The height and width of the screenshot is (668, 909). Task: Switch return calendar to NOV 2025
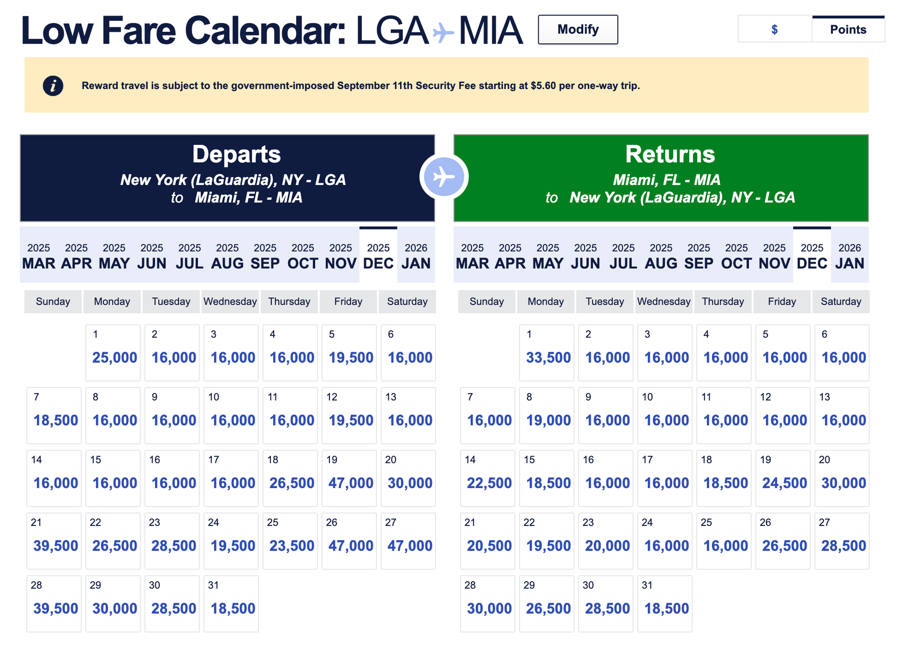[774, 256]
